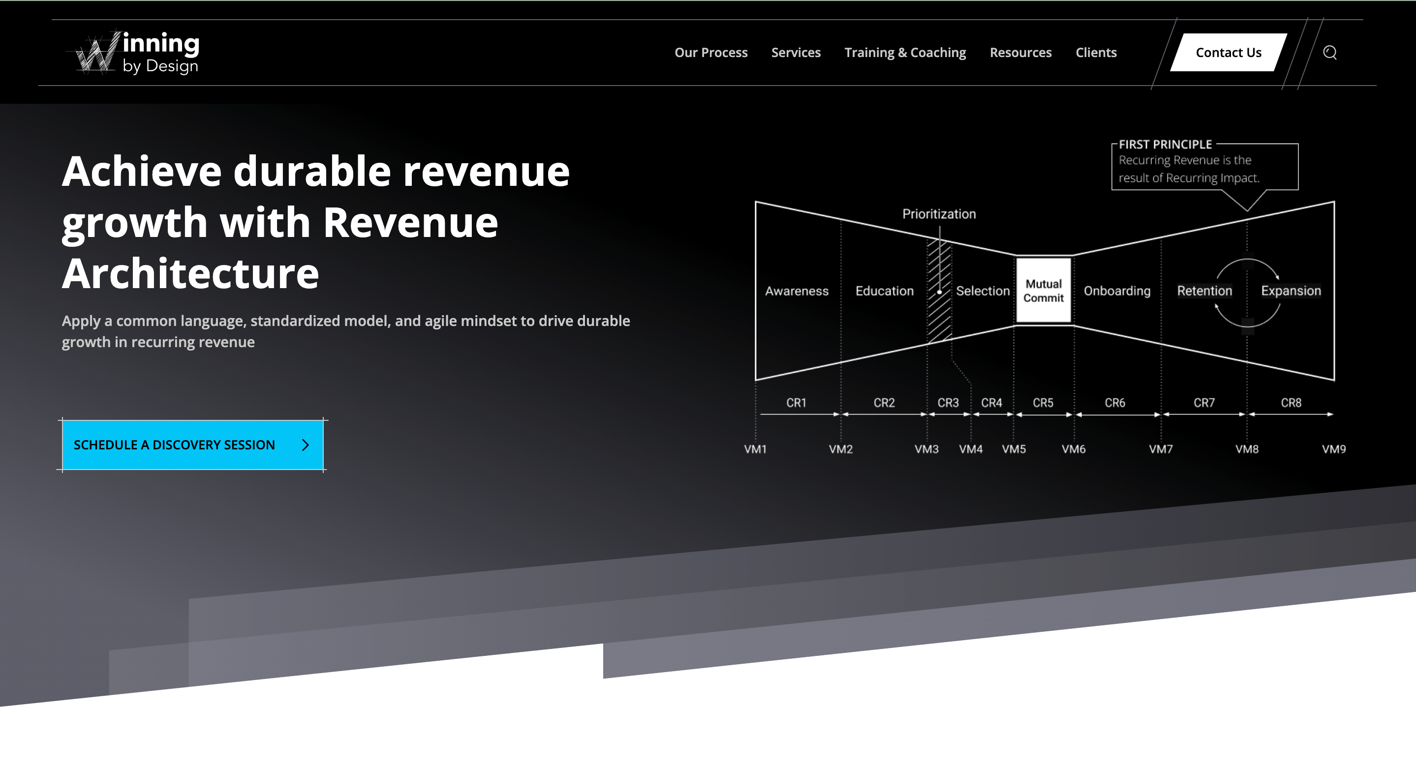Click the CR4 conversion label
The height and width of the screenshot is (767, 1416).
(991, 403)
